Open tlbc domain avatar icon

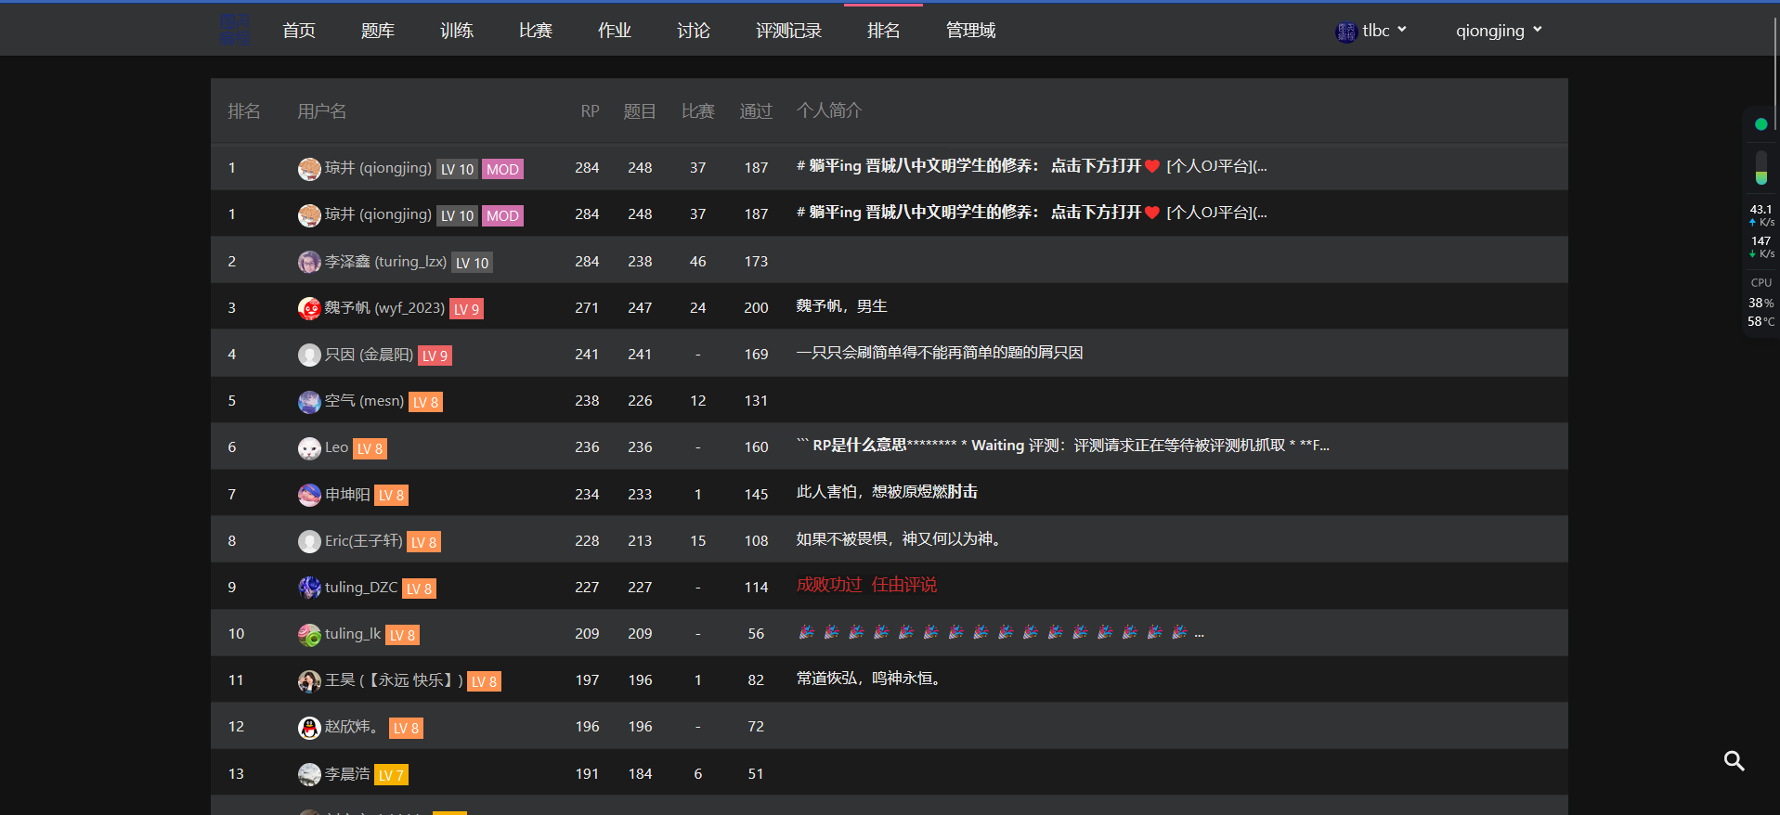(1345, 32)
